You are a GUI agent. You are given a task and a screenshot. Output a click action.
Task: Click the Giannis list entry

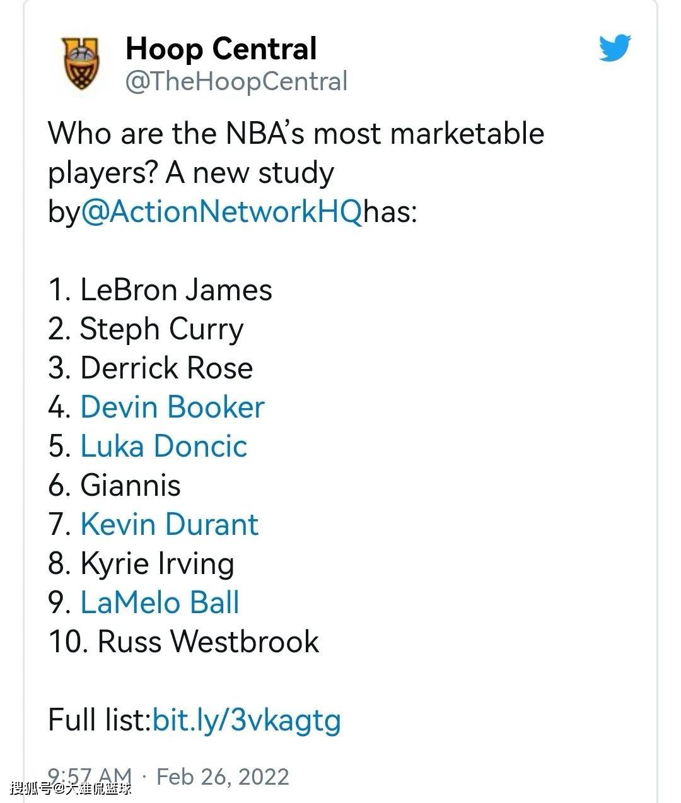tap(115, 485)
